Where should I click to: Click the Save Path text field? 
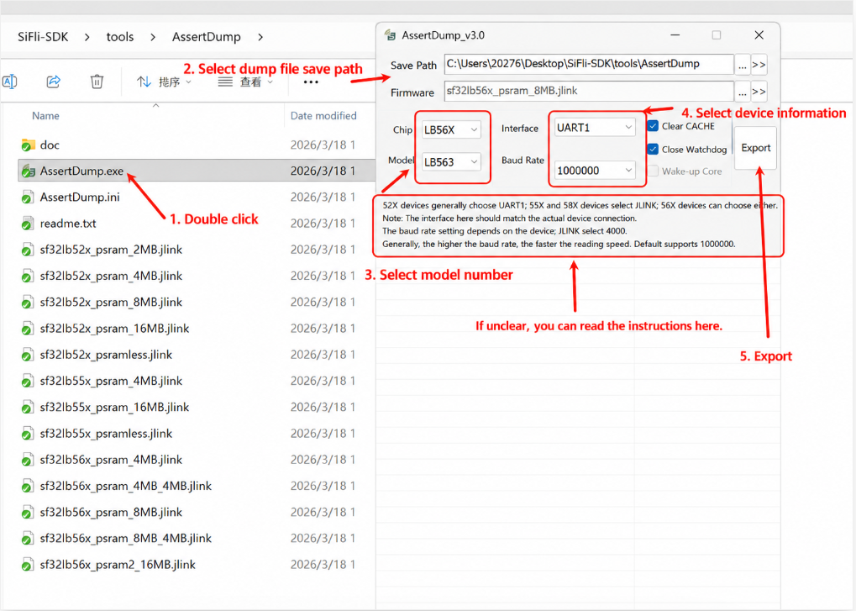[x=589, y=64]
